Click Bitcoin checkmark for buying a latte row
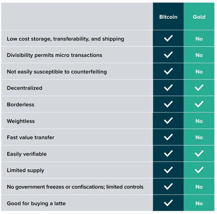 (x=168, y=203)
